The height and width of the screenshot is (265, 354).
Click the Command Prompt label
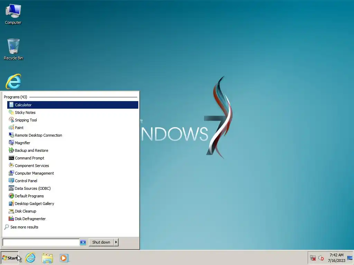tap(30, 158)
